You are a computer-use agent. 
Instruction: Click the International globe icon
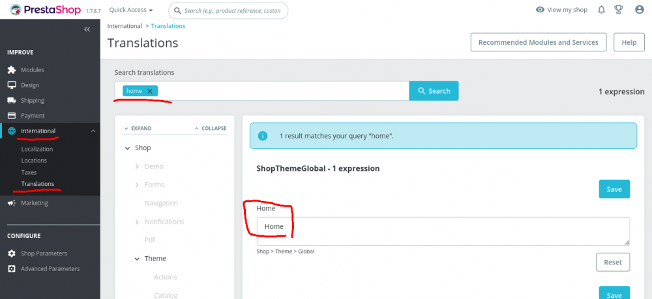click(12, 131)
